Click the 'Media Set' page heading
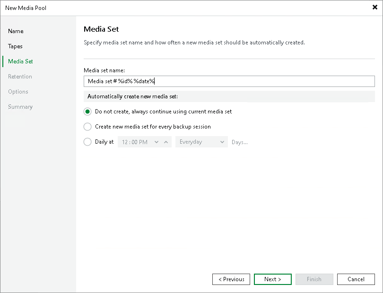The width and height of the screenshot is (383, 293). pyautogui.click(x=101, y=29)
